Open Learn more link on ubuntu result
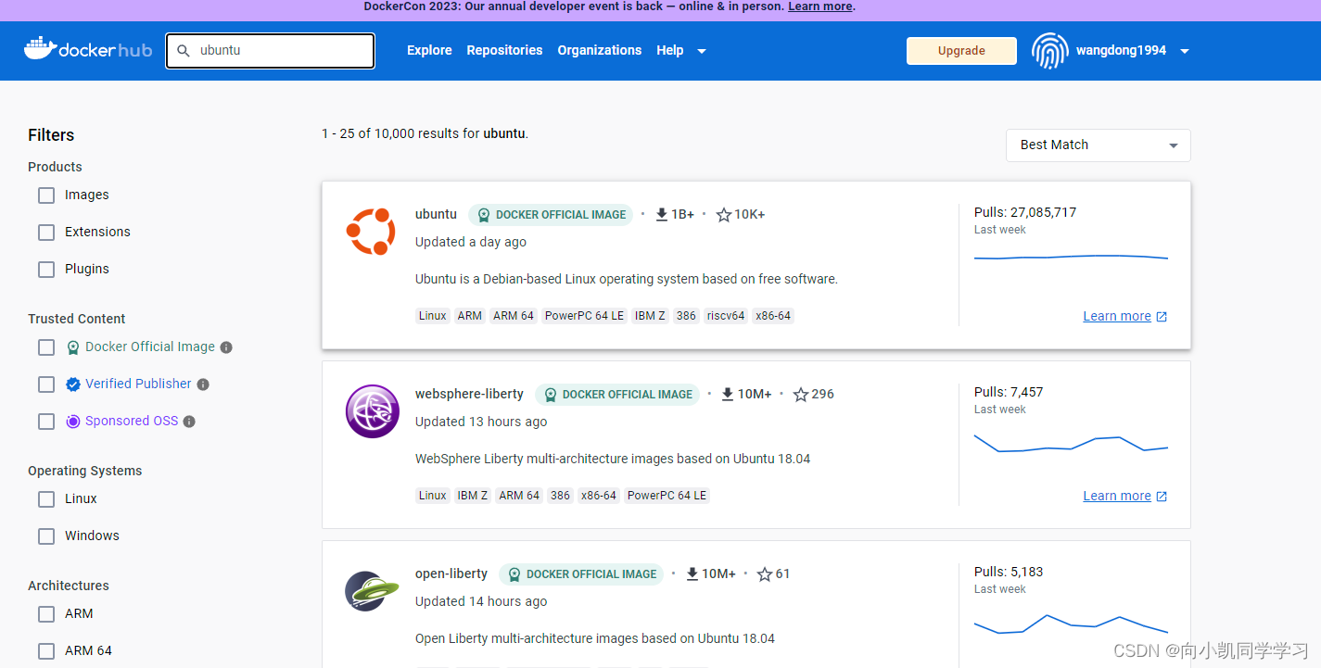 [x=1117, y=315]
